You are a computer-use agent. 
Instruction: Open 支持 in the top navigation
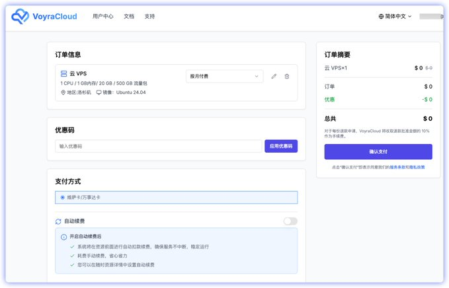pos(149,17)
